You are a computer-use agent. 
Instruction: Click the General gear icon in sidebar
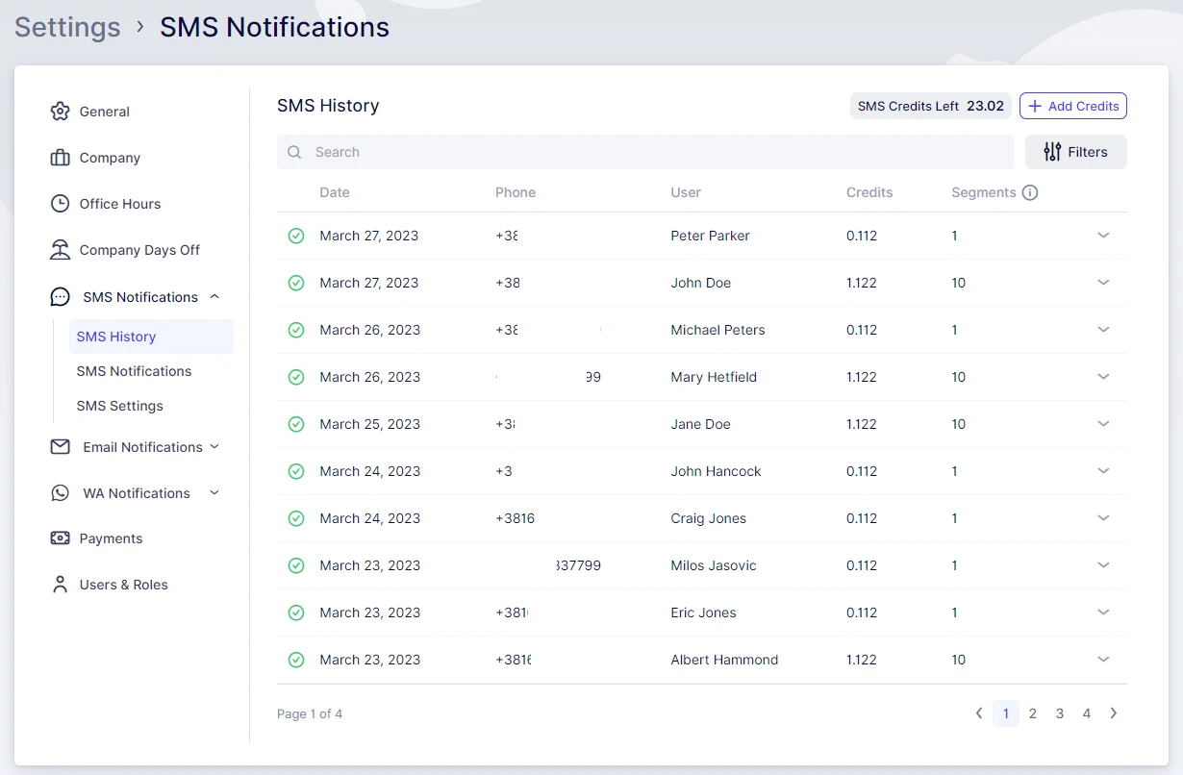(x=60, y=112)
